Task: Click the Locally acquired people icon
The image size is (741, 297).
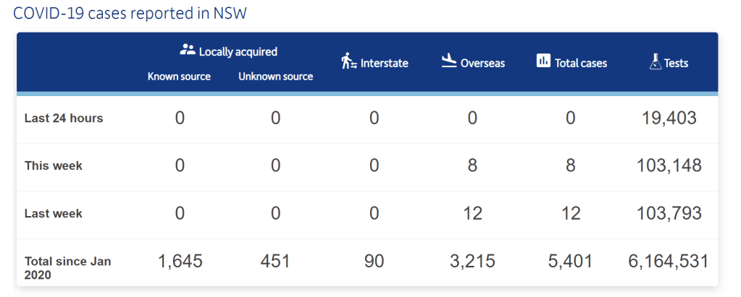Action: (x=188, y=51)
